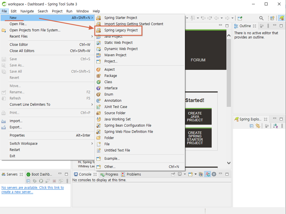The height and width of the screenshot is (214, 286).
Task: Toggle Pin Console icon
Action: (173, 174)
